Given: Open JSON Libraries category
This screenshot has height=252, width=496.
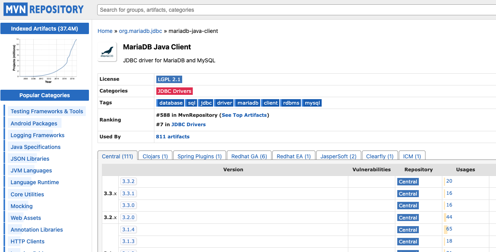Looking at the screenshot, I should click(x=30, y=159).
